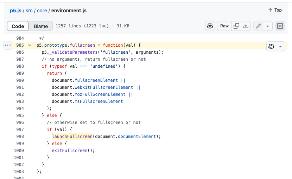Image resolution: width=292 pixels, height=179 pixels.
Task: Download the raw file
Action: click(246, 26)
